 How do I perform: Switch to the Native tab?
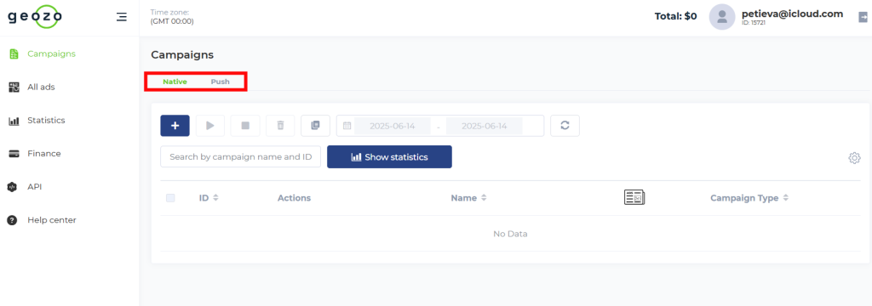click(175, 82)
